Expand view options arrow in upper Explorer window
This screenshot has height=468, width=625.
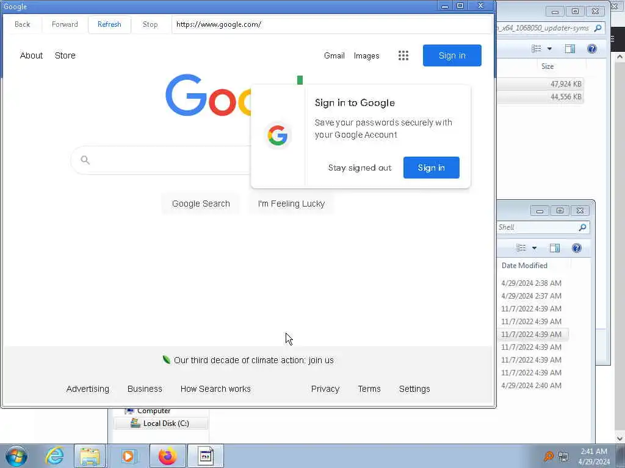[x=549, y=49]
